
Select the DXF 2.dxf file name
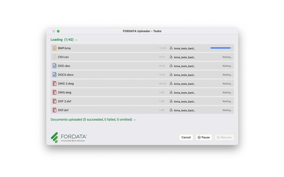coord(65,101)
